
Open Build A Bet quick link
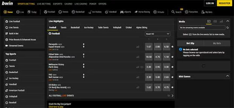coord(24,34)
